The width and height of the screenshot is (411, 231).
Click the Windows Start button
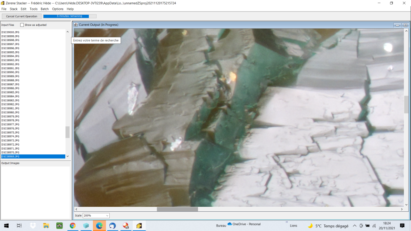tap(7, 226)
